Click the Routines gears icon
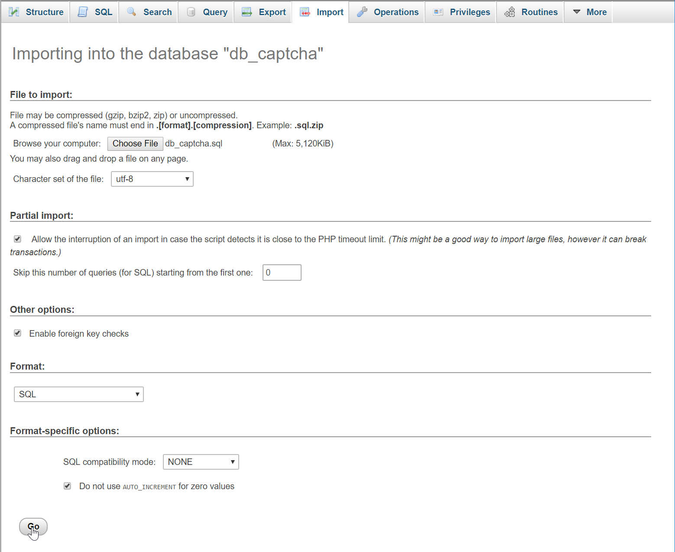The width and height of the screenshot is (675, 552). [510, 12]
